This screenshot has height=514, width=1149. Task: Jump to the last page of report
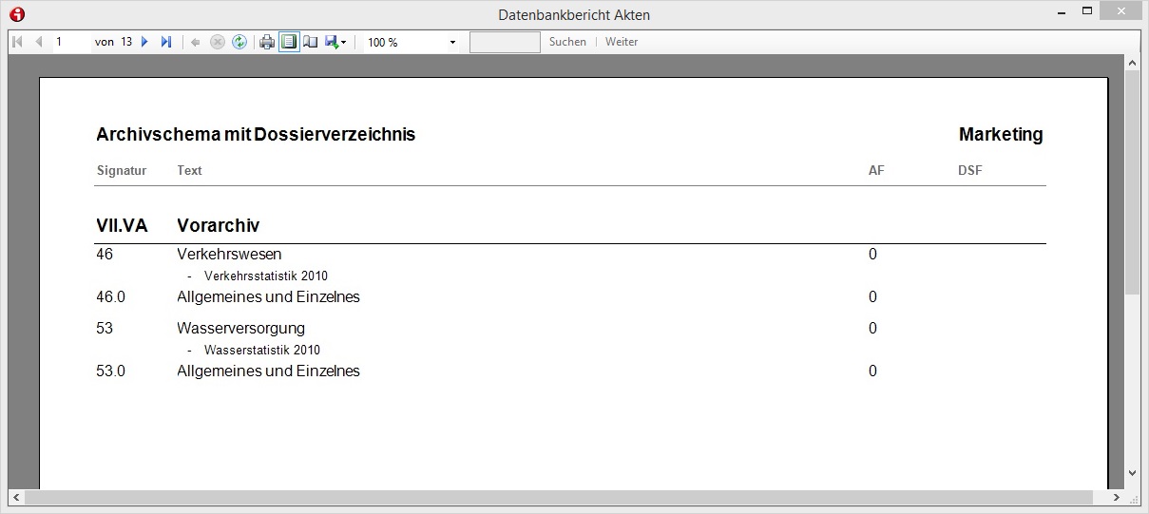click(x=166, y=42)
